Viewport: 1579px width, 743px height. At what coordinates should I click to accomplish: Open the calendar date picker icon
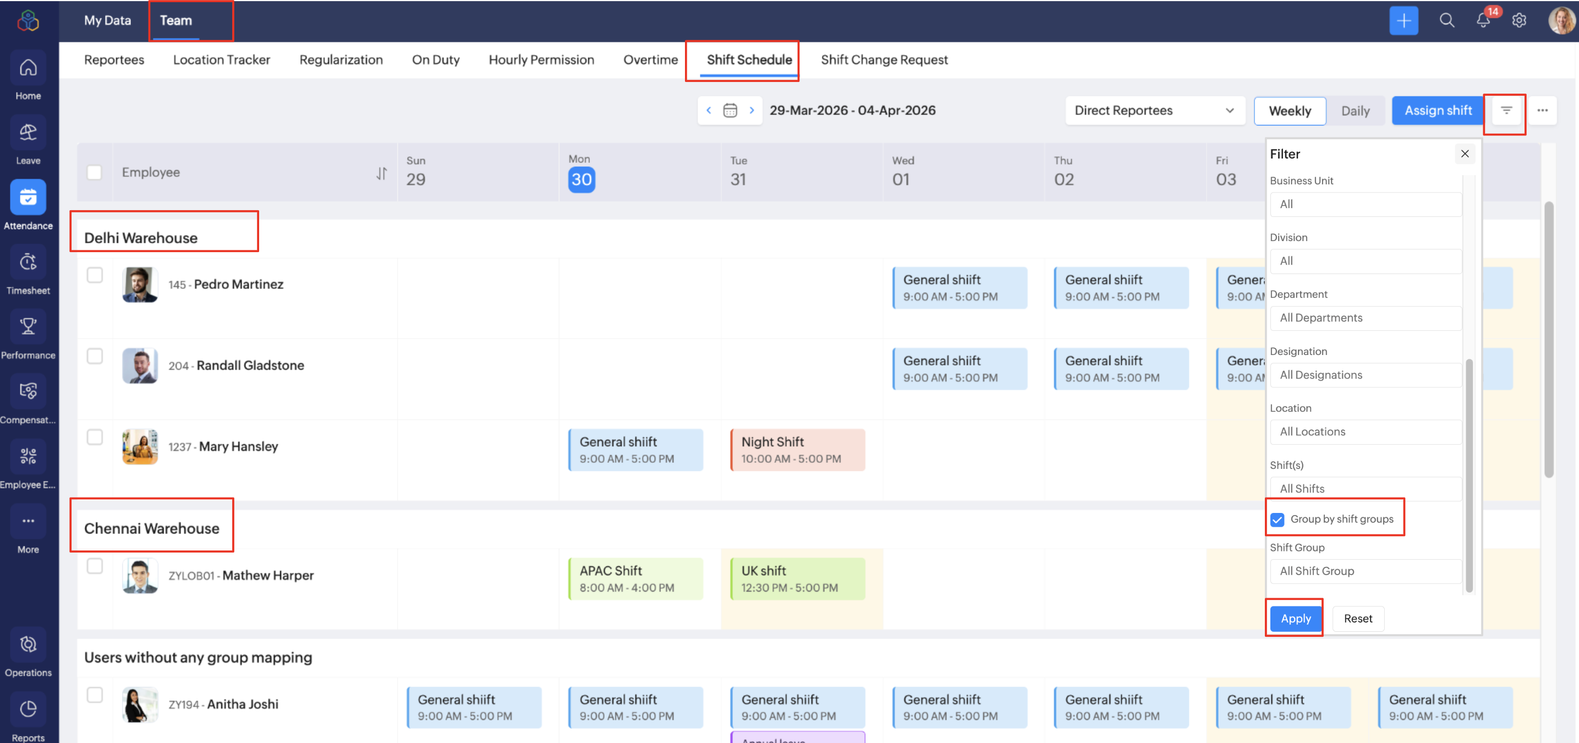pyautogui.click(x=730, y=110)
